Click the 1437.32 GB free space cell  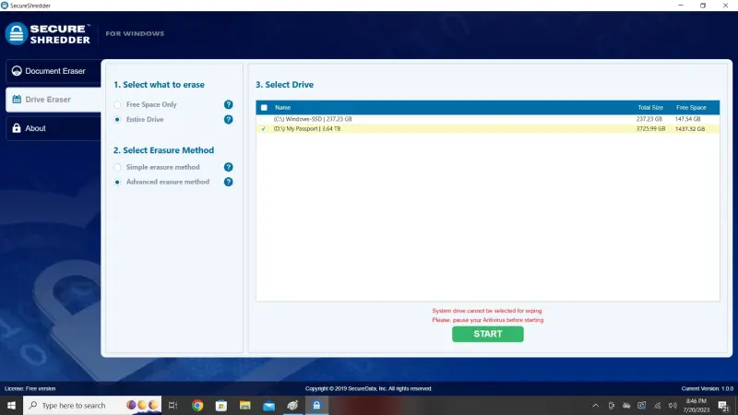(x=689, y=128)
